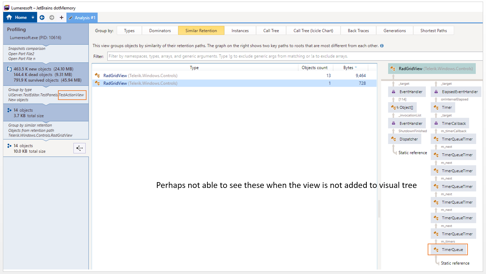Select the TimerCallback node
The height and width of the screenshot is (274, 486).
pos(450,123)
